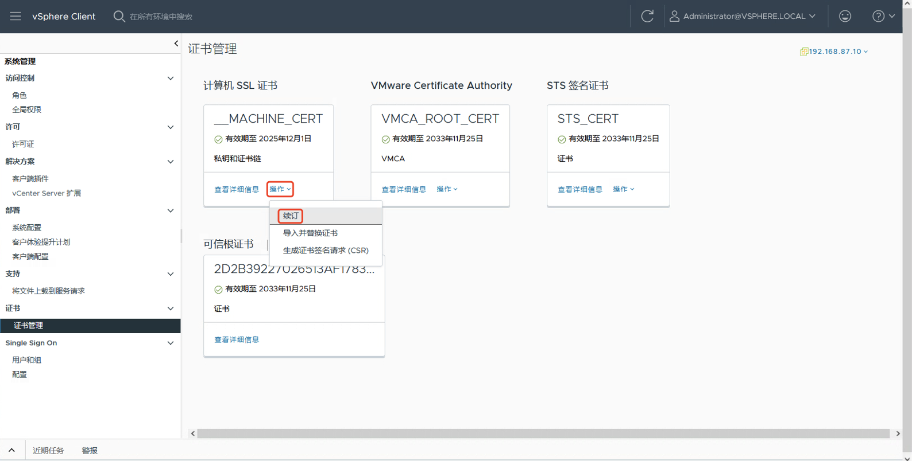View details of STS_CERT via 查看详细信息
Screen dimensions: 912x461
(x=580, y=189)
